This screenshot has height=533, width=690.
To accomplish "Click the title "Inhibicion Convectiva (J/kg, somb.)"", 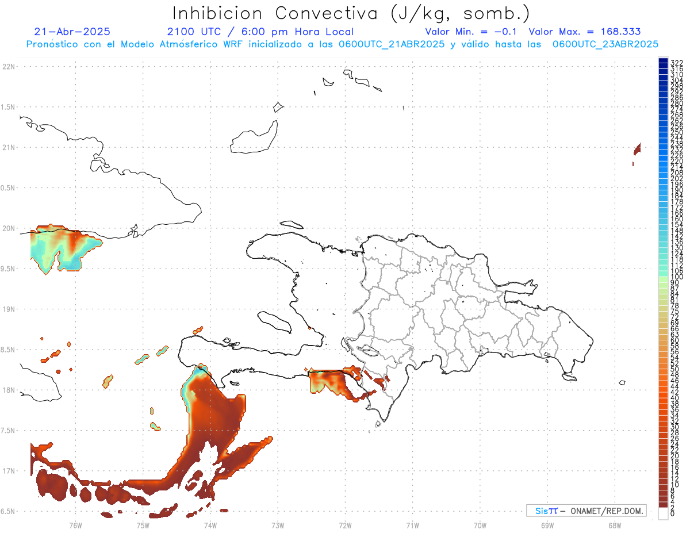I will coord(351,13).
